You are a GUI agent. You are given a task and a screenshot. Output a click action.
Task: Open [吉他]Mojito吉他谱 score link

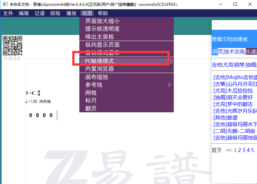point(235,77)
